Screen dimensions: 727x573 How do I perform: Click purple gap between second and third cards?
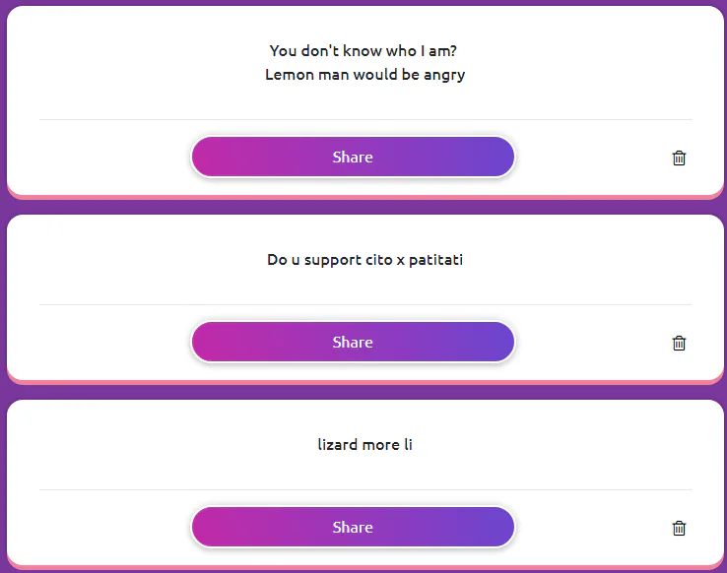tap(364, 392)
